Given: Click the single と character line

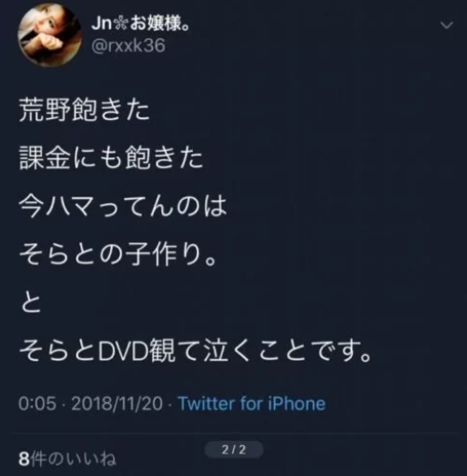Looking at the screenshot, I should pyautogui.click(x=31, y=303).
